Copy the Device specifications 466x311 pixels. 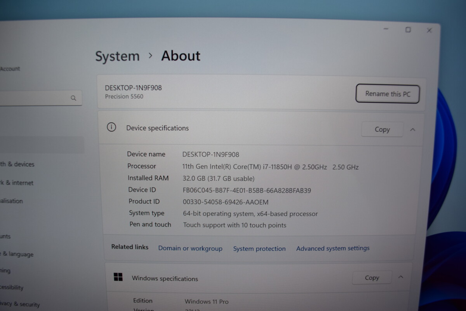coord(382,129)
